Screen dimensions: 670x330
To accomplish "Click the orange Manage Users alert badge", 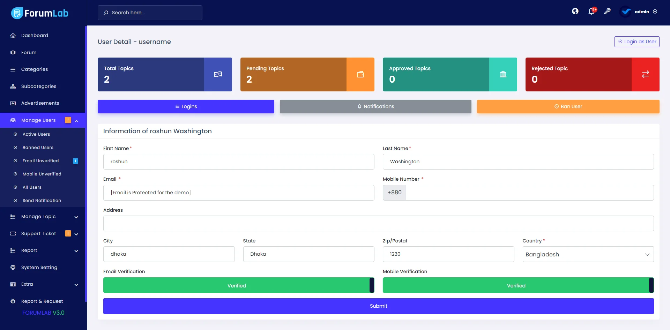I will [x=68, y=120].
